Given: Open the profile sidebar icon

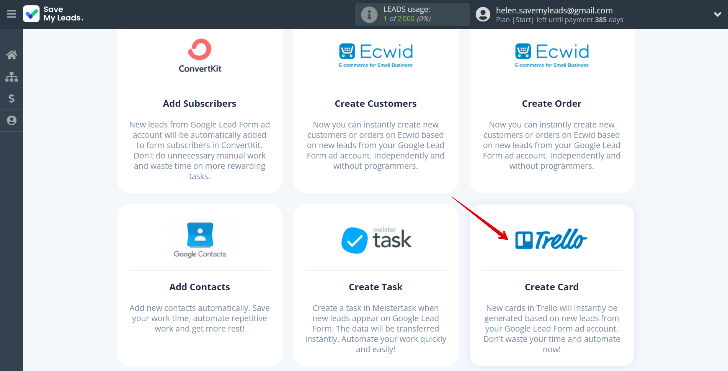Looking at the screenshot, I should tap(11, 121).
